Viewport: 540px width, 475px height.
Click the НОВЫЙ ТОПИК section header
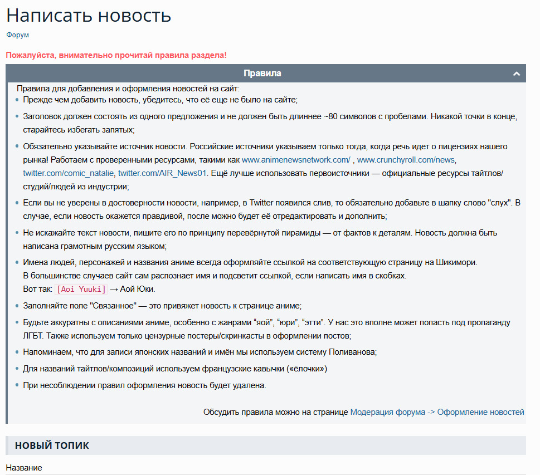pyautogui.click(x=52, y=445)
